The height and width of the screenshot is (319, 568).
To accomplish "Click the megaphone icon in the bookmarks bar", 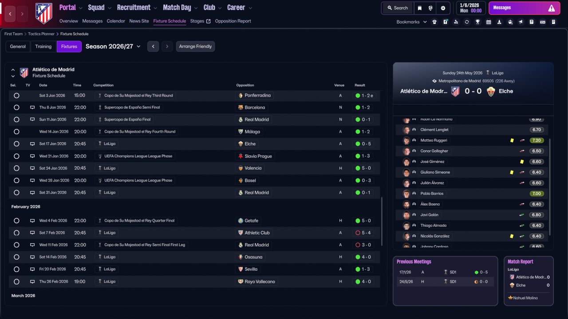I will point(521,22).
